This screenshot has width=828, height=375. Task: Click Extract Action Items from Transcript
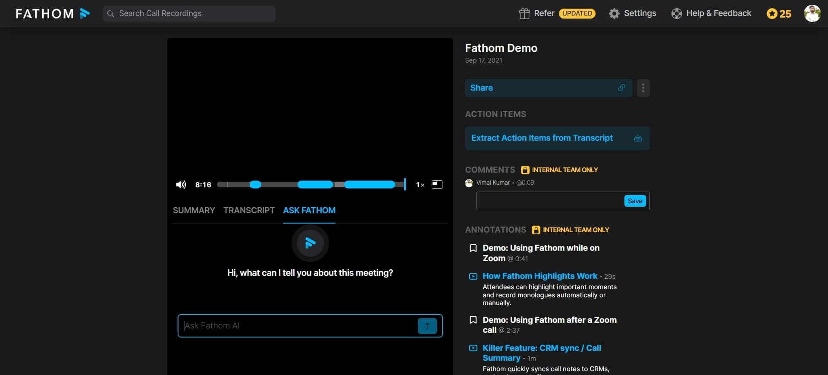pyautogui.click(x=557, y=138)
